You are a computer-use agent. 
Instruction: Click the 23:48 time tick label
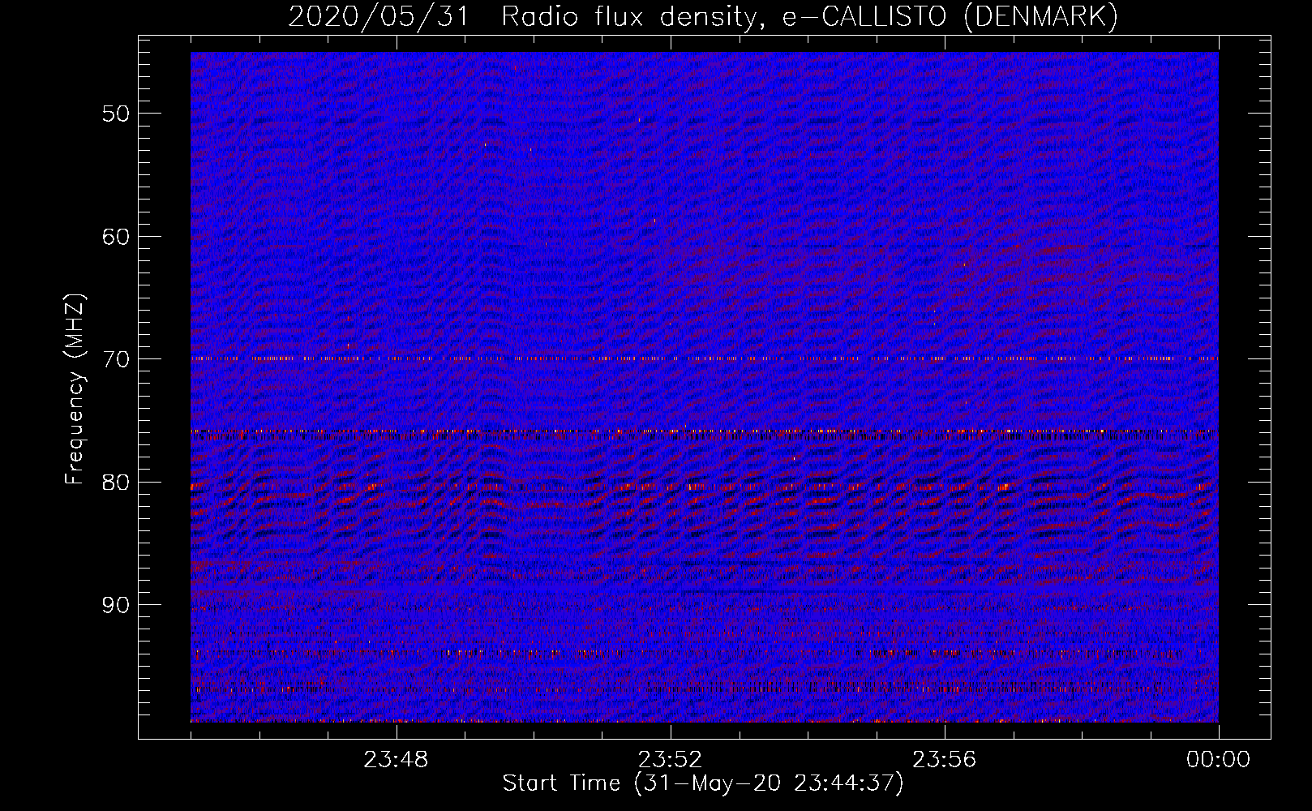[x=396, y=760]
